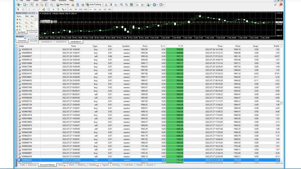Switch to H1 timeframe
Screen dimensions: 301x169
90,9
